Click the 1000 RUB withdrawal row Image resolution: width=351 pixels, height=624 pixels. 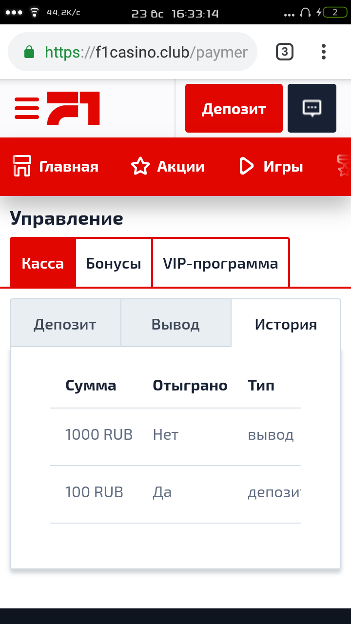pos(175,435)
